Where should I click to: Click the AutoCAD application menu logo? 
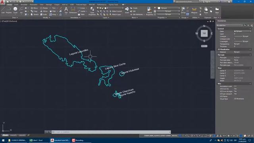tap(2, 2)
